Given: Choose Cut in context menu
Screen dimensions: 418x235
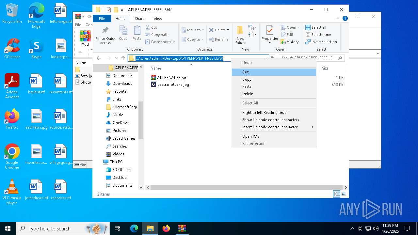Looking at the screenshot, I should [x=274, y=72].
